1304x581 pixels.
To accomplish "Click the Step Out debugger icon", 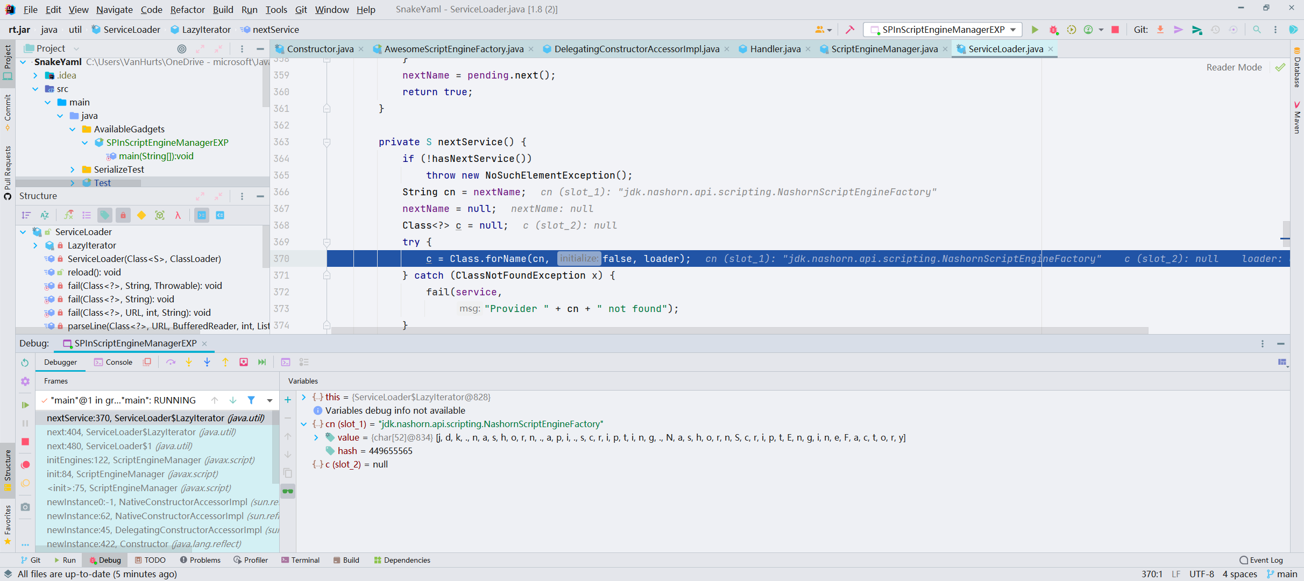I will [225, 362].
